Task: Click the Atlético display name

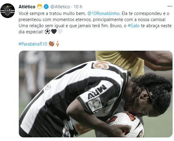Action: 27,7
